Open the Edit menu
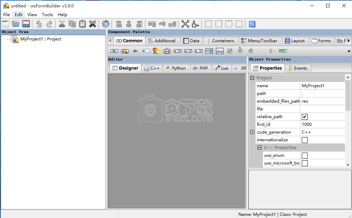 pos(19,15)
